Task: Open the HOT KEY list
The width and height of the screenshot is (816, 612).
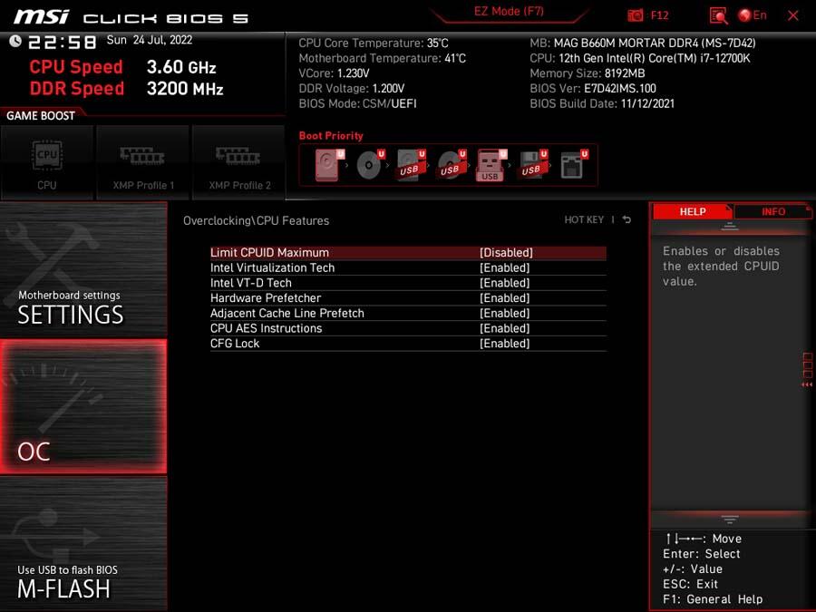Action: click(584, 219)
